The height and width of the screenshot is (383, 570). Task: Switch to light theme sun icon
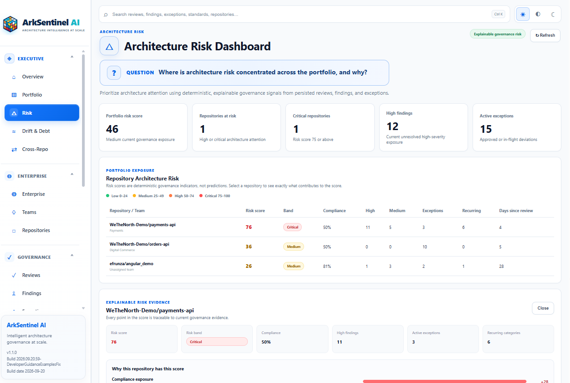coord(523,14)
